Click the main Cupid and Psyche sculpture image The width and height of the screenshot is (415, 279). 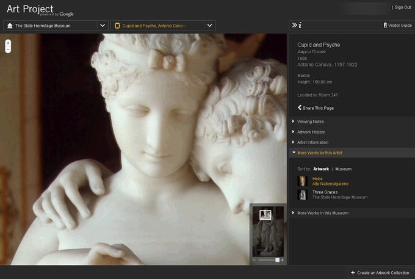[x=143, y=149]
